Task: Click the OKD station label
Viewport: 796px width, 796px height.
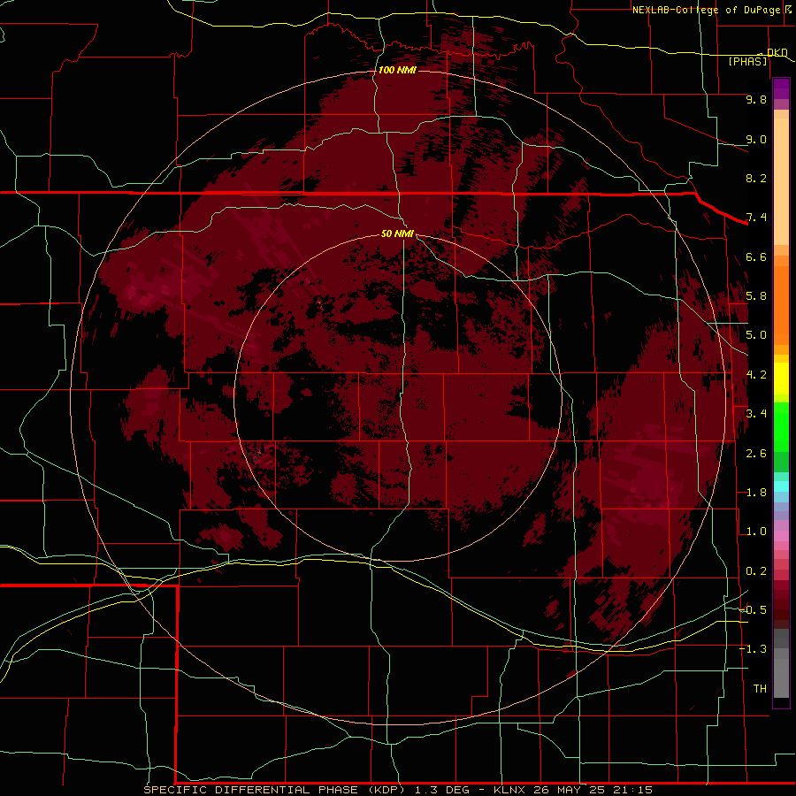Action: pos(777,52)
